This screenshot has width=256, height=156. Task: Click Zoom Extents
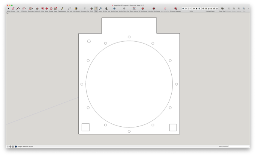coord(134,9)
